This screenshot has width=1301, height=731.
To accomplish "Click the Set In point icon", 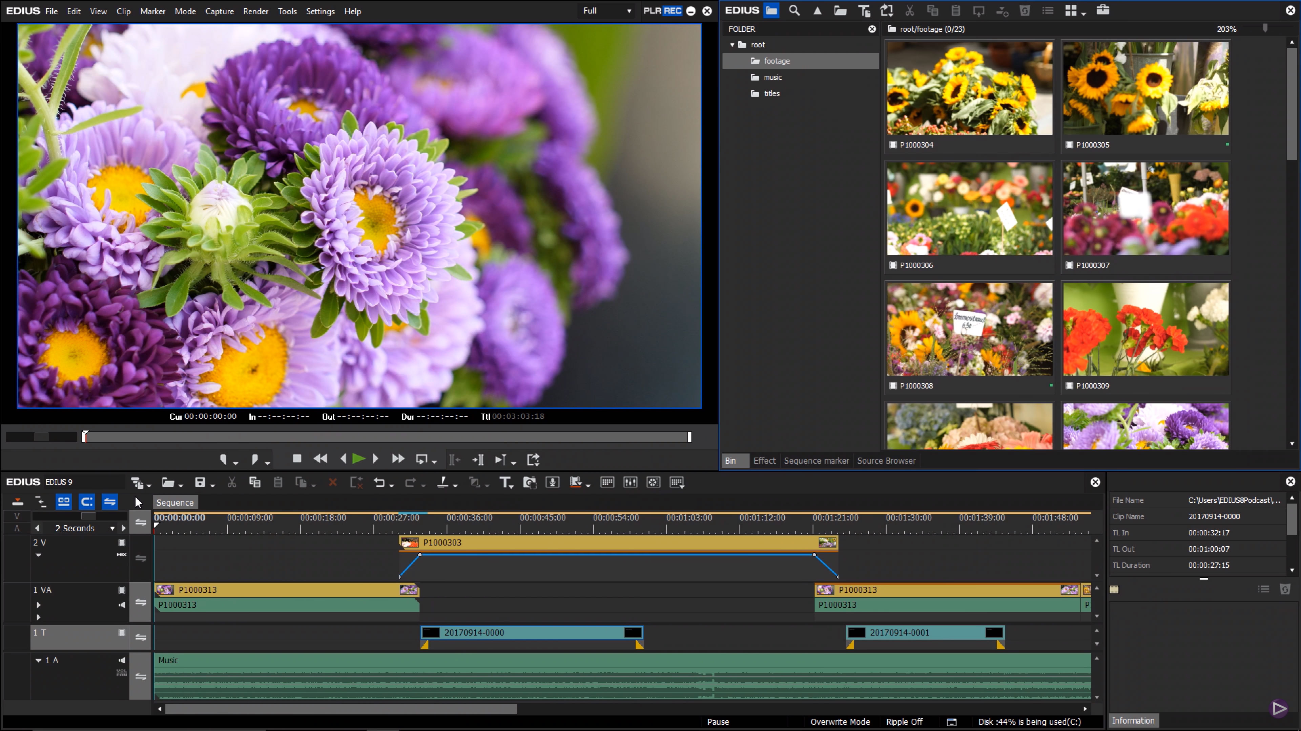I will coord(223,459).
